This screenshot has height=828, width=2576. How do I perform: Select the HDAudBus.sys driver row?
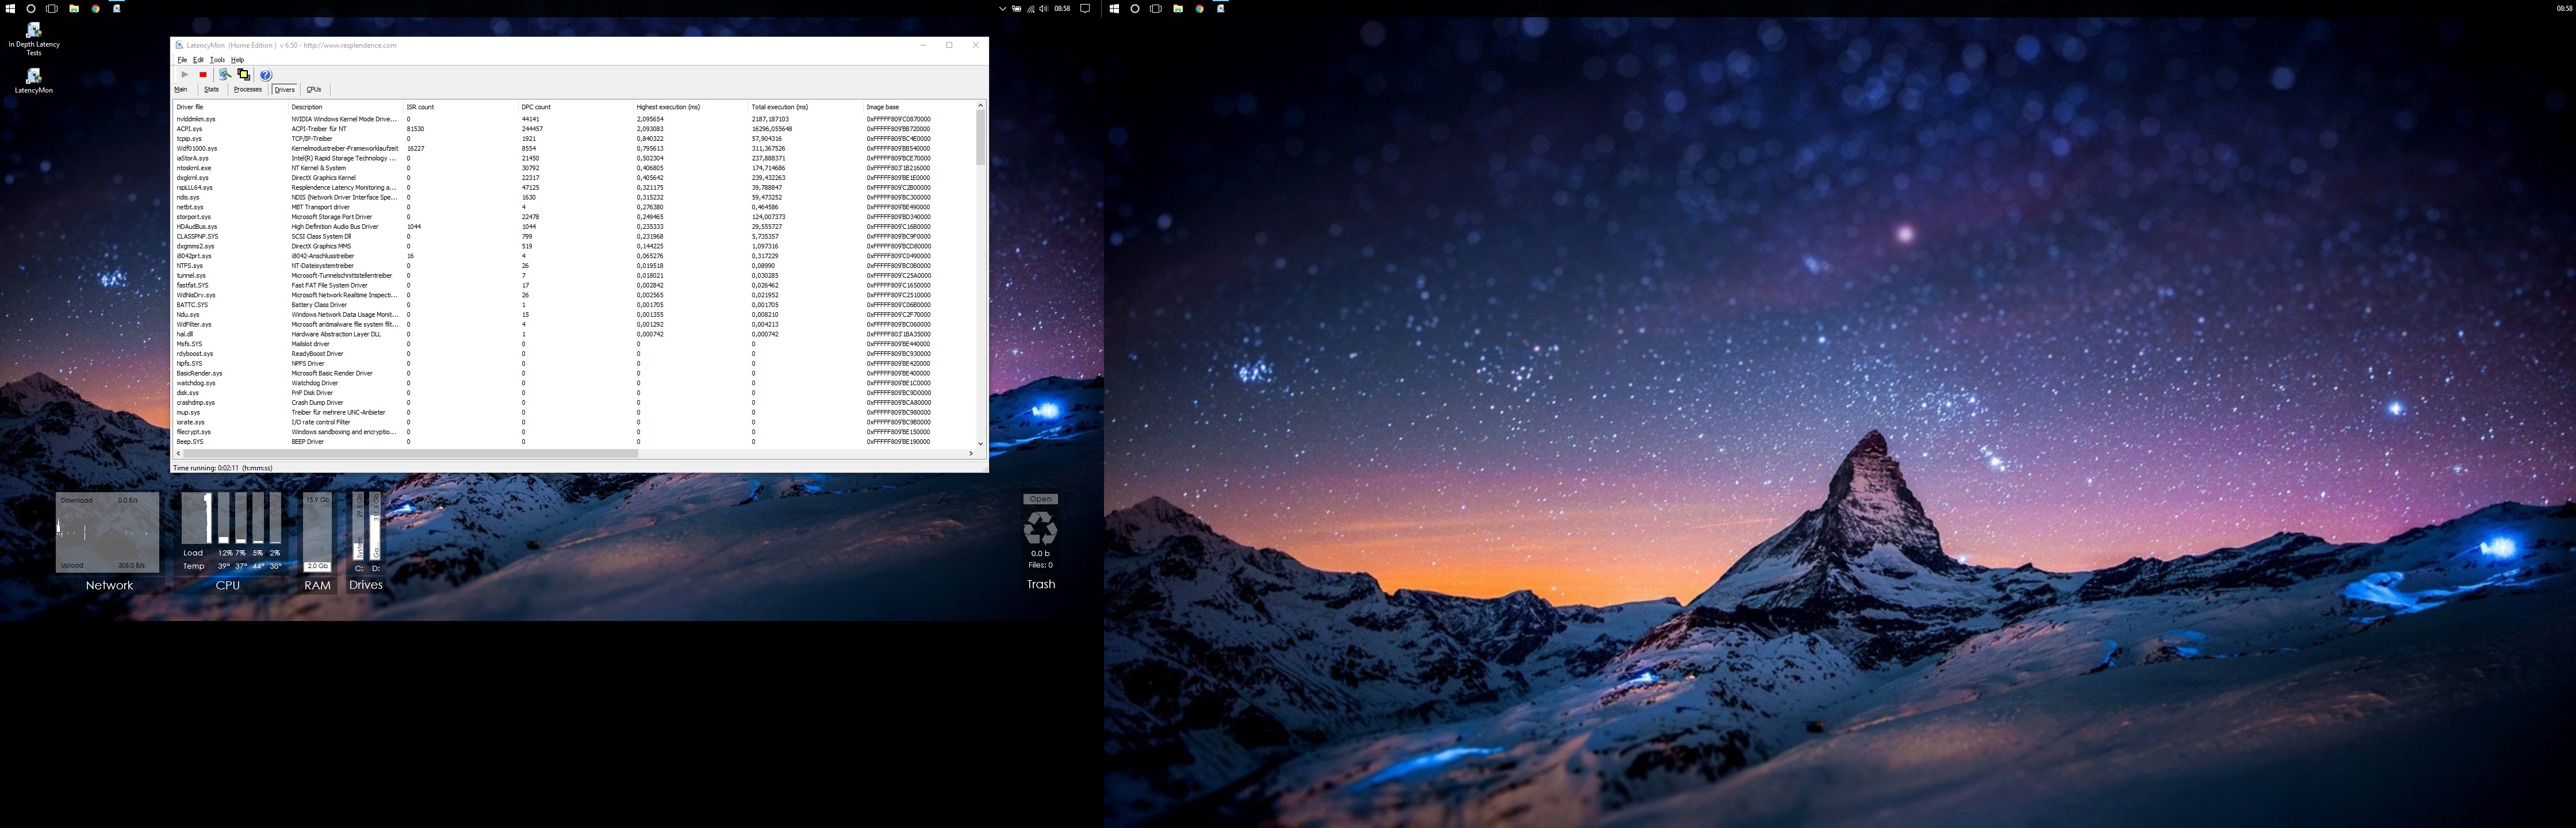click(x=574, y=227)
